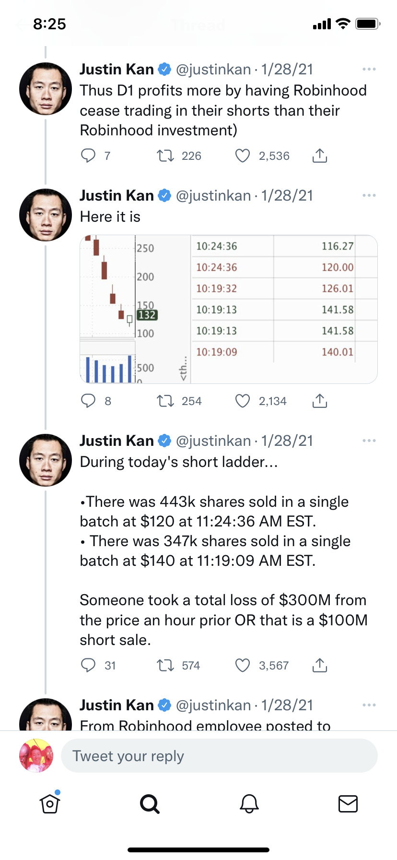Go to the Home tab
Viewport: 397px width, 860px height.
50,803
